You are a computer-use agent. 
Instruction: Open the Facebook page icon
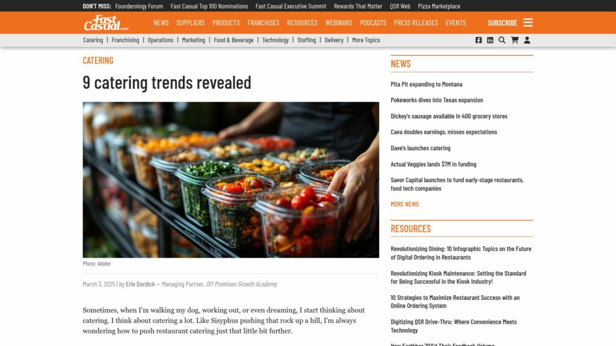coord(478,40)
